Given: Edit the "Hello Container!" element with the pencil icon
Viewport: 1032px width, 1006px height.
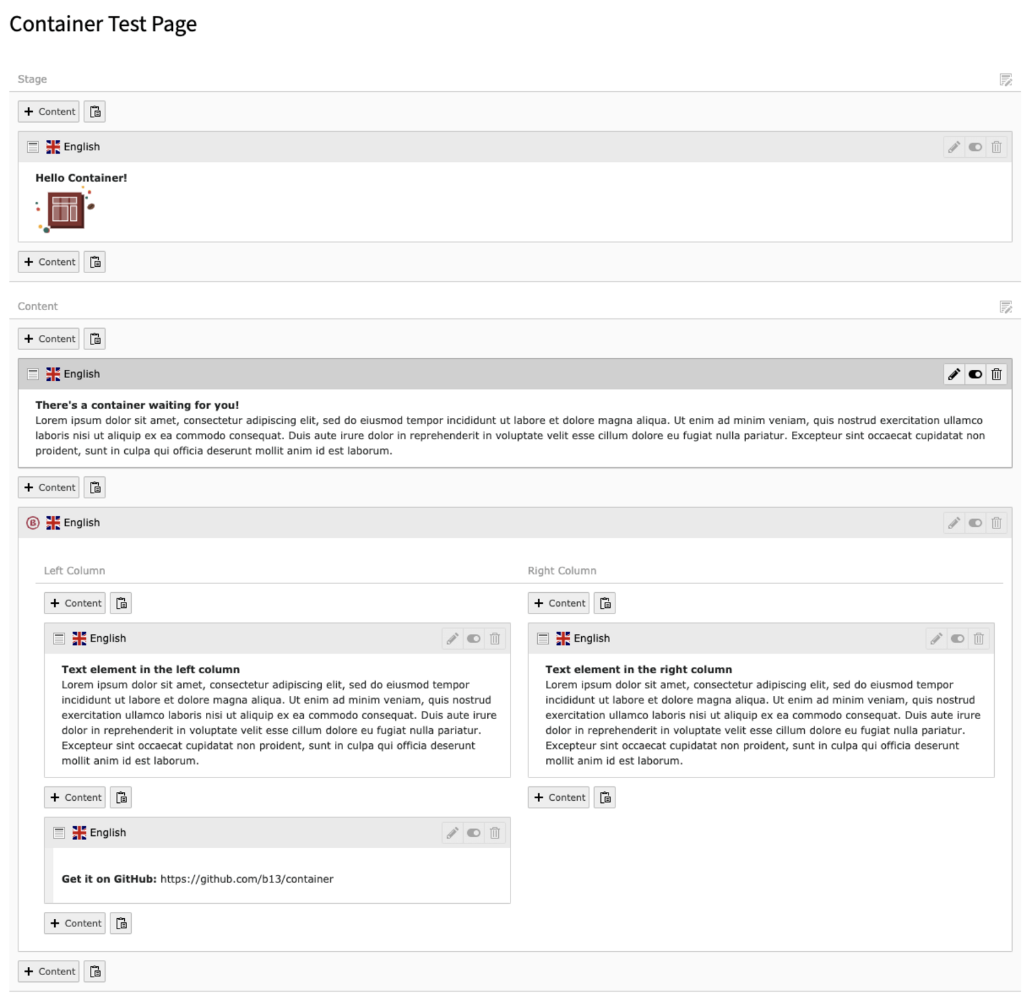Looking at the screenshot, I should [954, 146].
